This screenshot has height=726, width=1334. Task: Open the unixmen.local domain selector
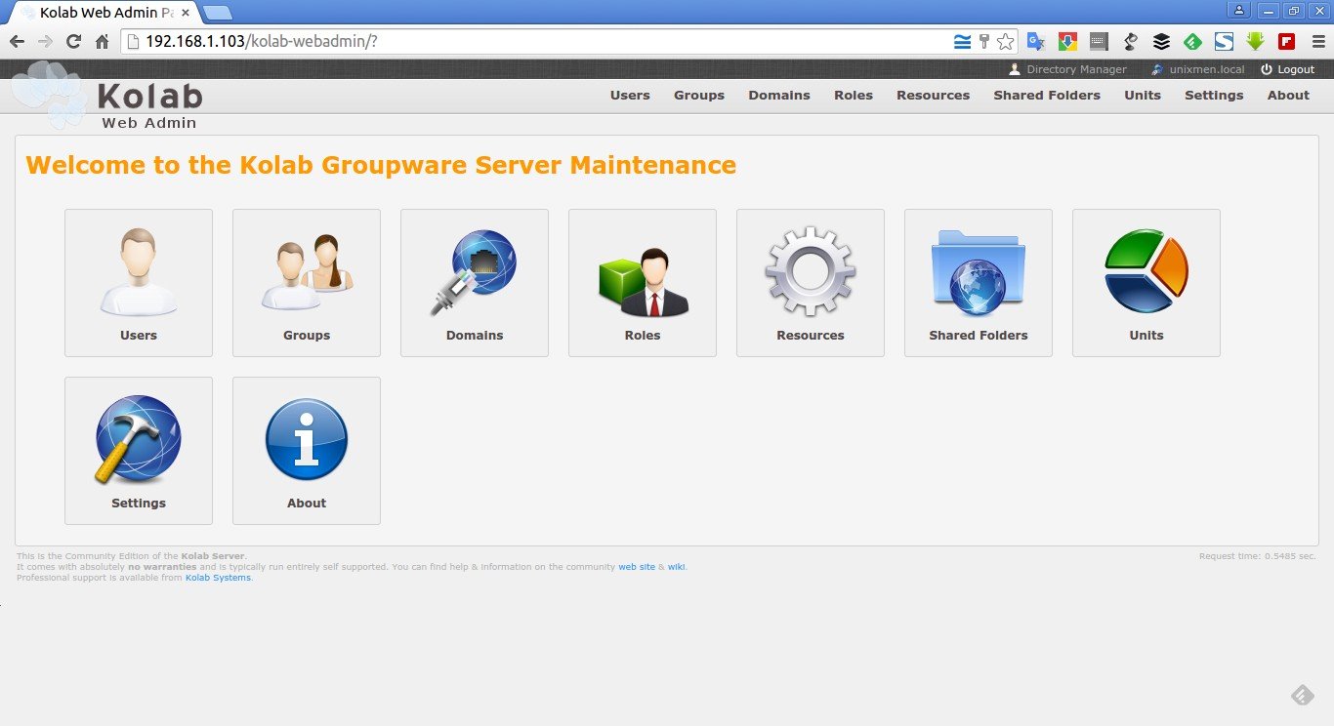[1198, 69]
